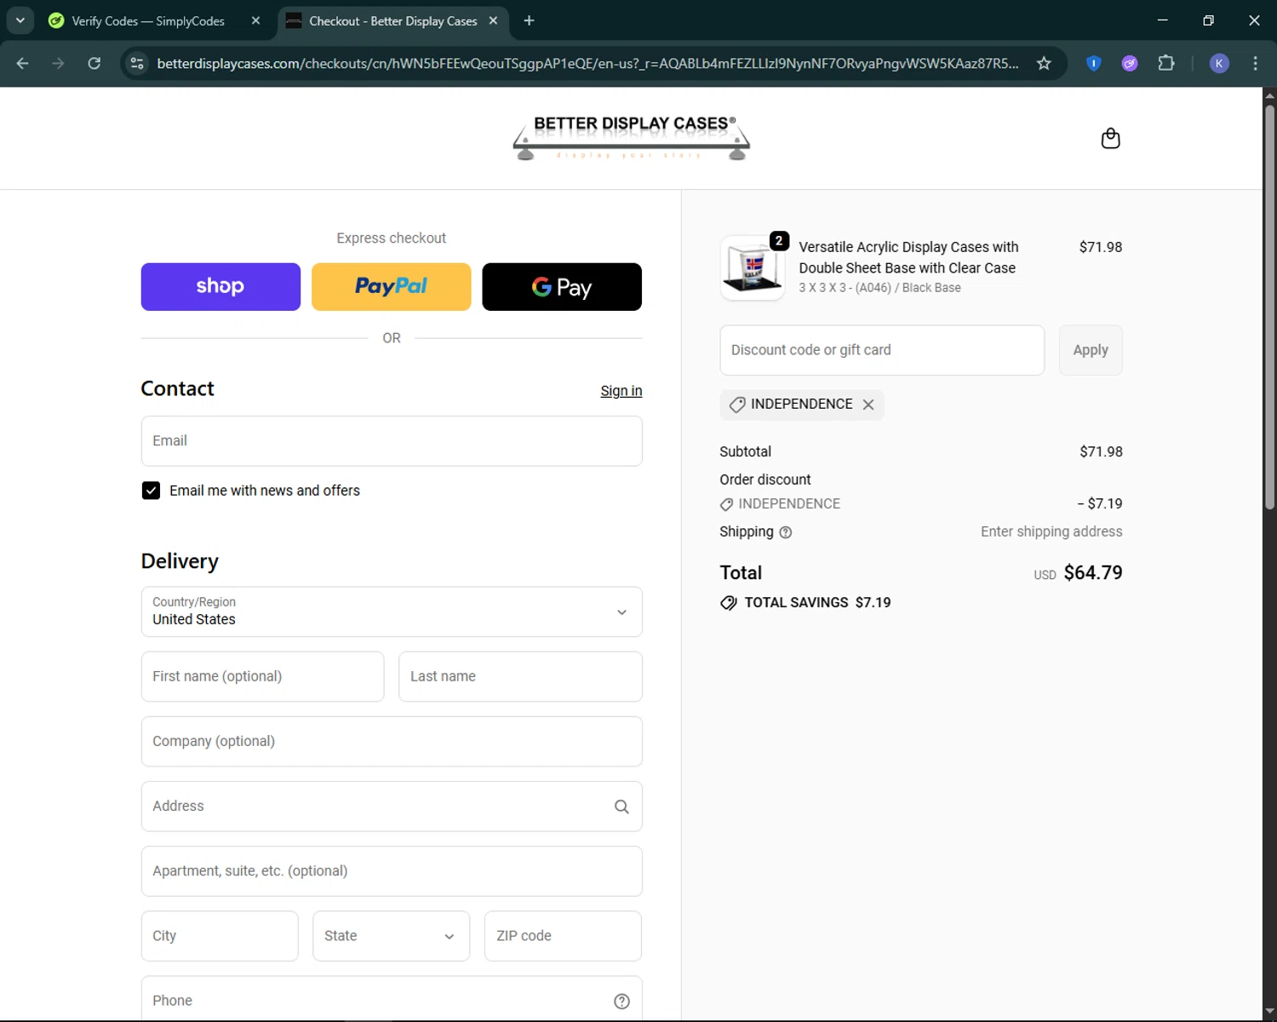The width and height of the screenshot is (1277, 1022).
Task: Focus the First name (optional) field
Action: tap(262, 677)
